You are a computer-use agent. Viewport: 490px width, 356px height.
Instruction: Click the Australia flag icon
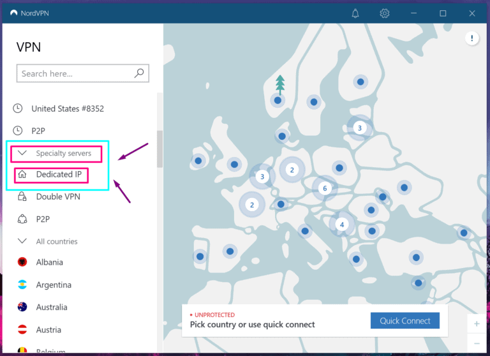pyautogui.click(x=22, y=307)
